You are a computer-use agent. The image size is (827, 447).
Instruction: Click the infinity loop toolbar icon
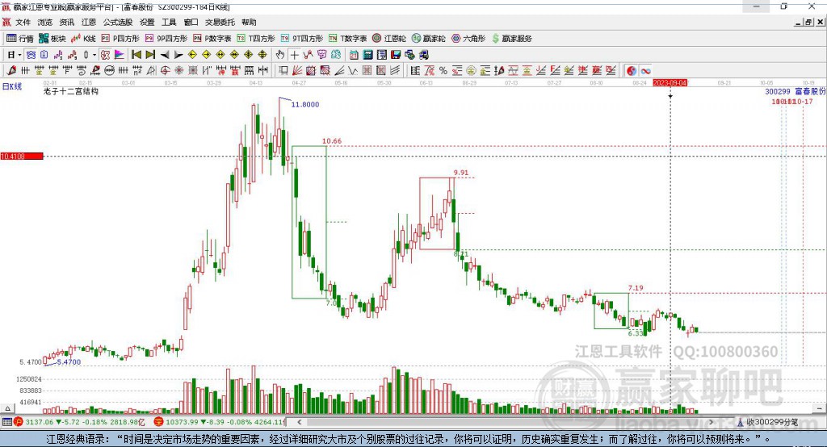[645, 71]
